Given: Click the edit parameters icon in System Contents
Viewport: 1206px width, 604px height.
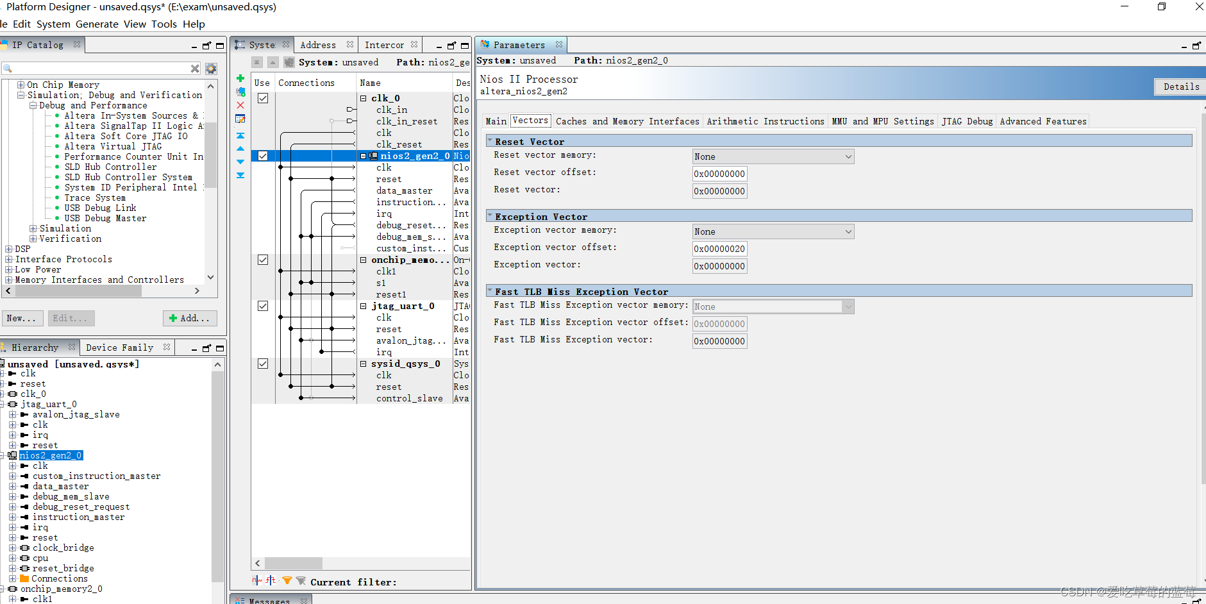Looking at the screenshot, I should click(240, 119).
